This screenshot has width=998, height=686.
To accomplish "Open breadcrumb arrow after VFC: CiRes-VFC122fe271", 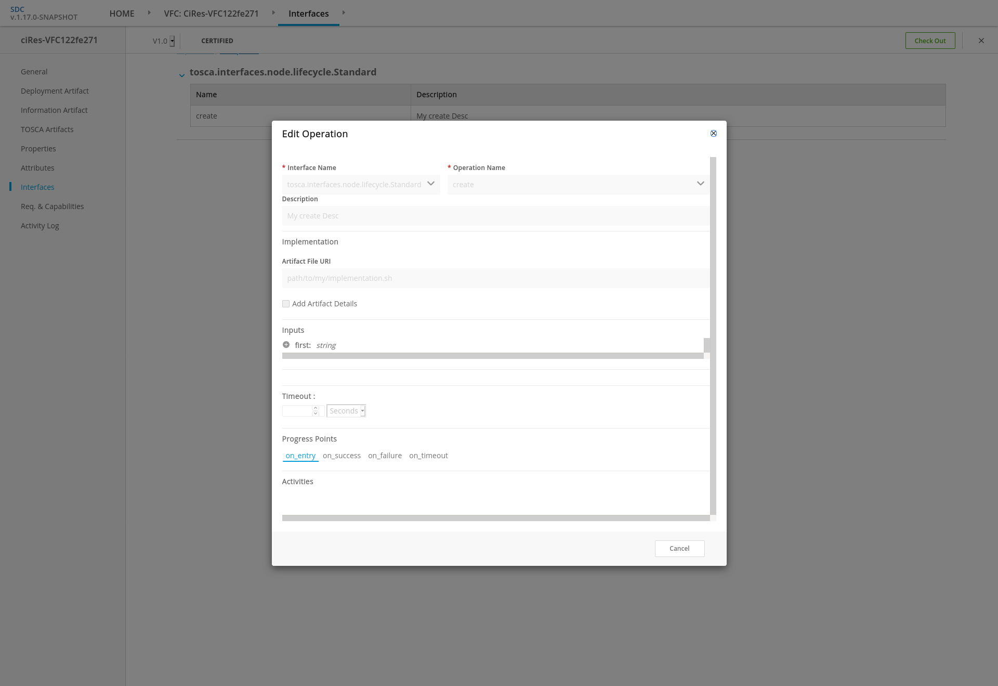I will 273,12.
